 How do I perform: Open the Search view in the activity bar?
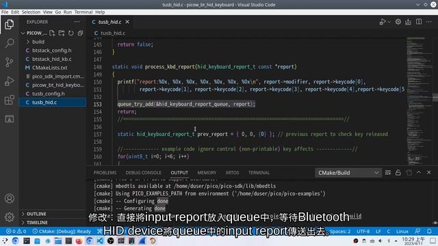pos(9,43)
